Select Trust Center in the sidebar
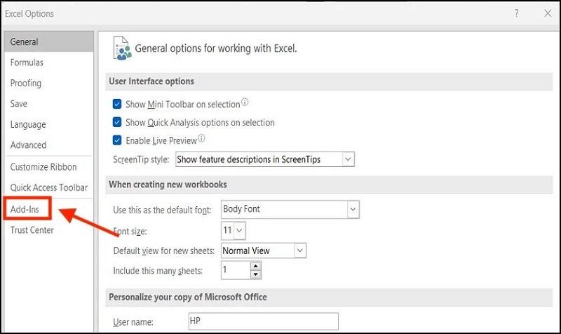 click(32, 230)
